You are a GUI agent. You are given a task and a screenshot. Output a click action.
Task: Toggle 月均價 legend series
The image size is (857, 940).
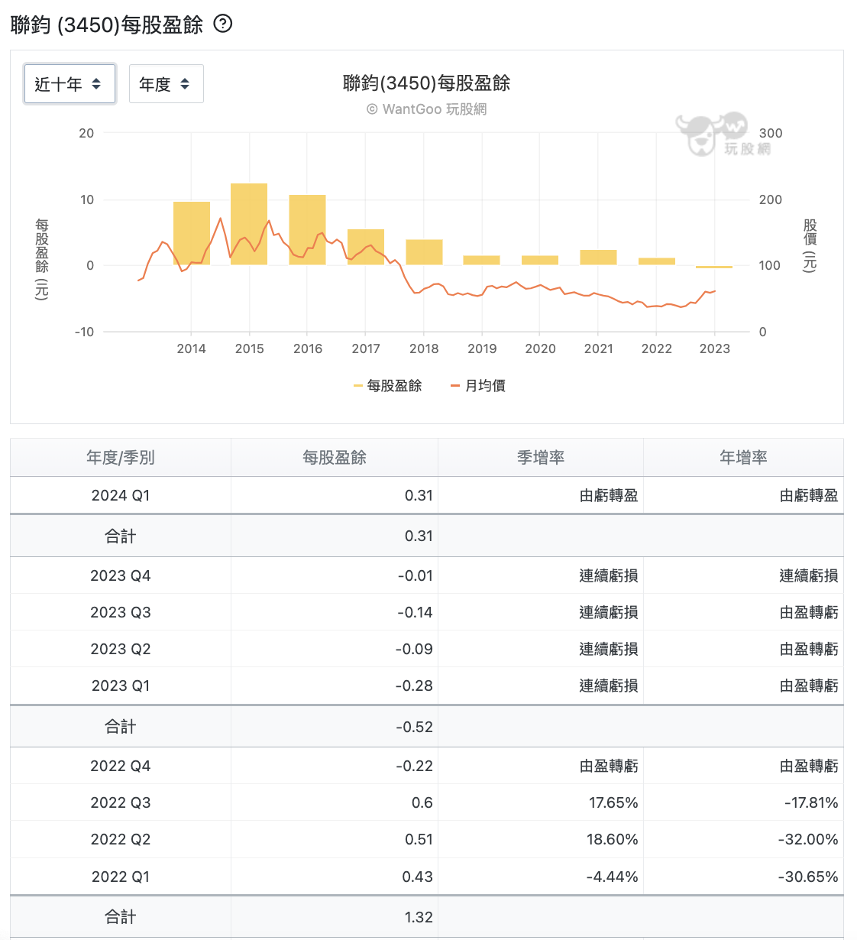[x=478, y=386]
